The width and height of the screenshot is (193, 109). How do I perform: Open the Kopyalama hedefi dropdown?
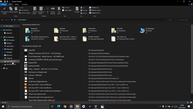point(41,10)
